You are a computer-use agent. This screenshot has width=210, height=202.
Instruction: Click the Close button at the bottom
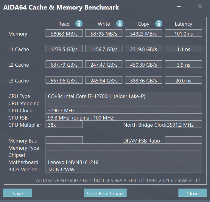192,193
